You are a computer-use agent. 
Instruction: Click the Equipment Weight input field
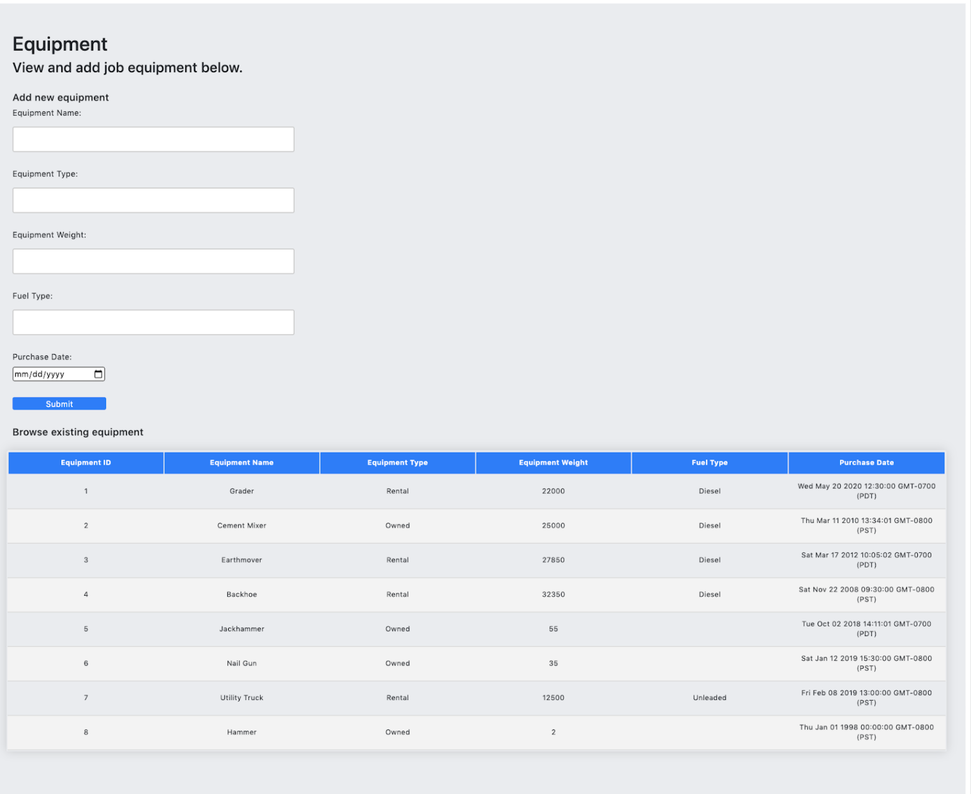[153, 261]
